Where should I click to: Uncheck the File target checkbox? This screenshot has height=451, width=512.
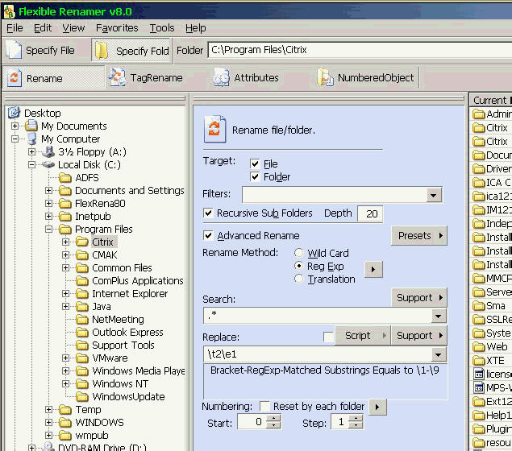(x=255, y=163)
